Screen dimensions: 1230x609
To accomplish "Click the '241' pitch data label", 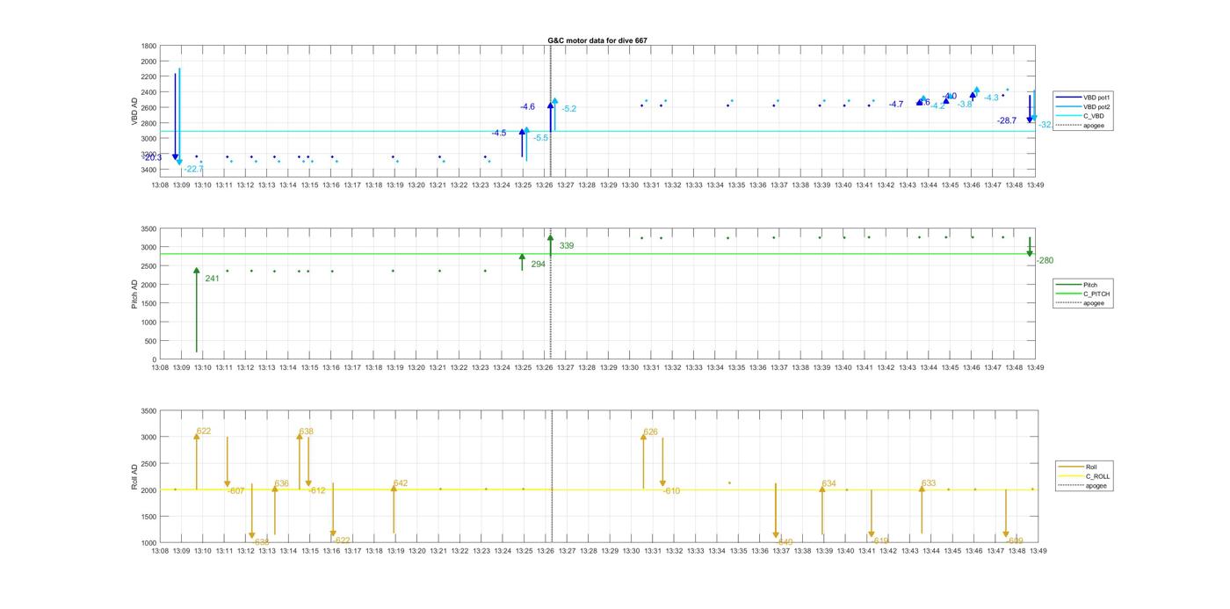I will point(212,279).
